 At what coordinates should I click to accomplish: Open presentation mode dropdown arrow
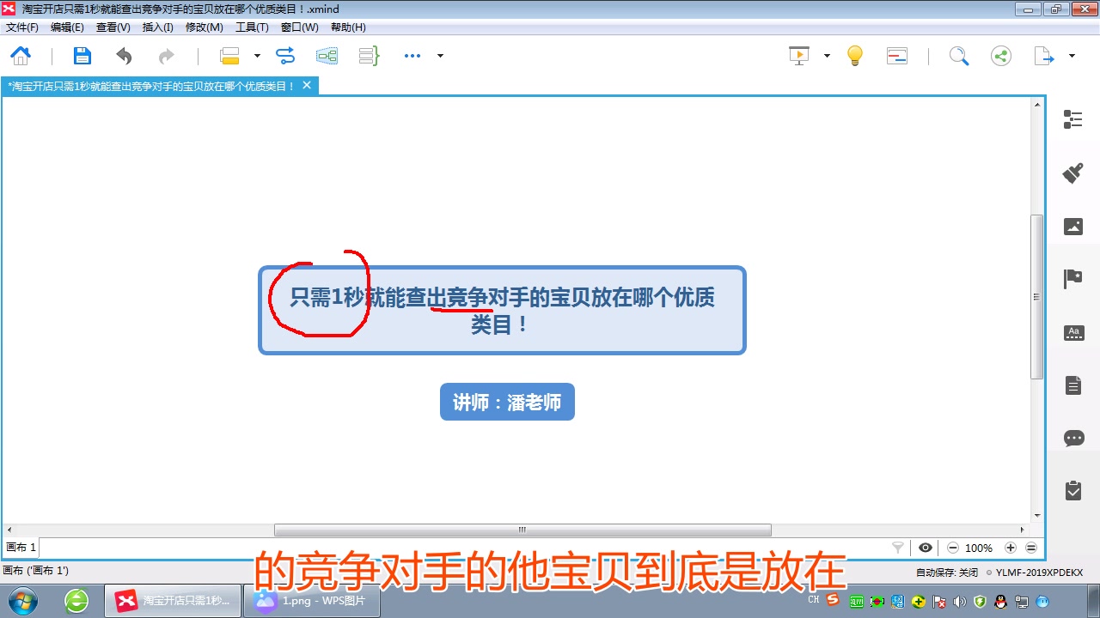pyautogui.click(x=827, y=56)
